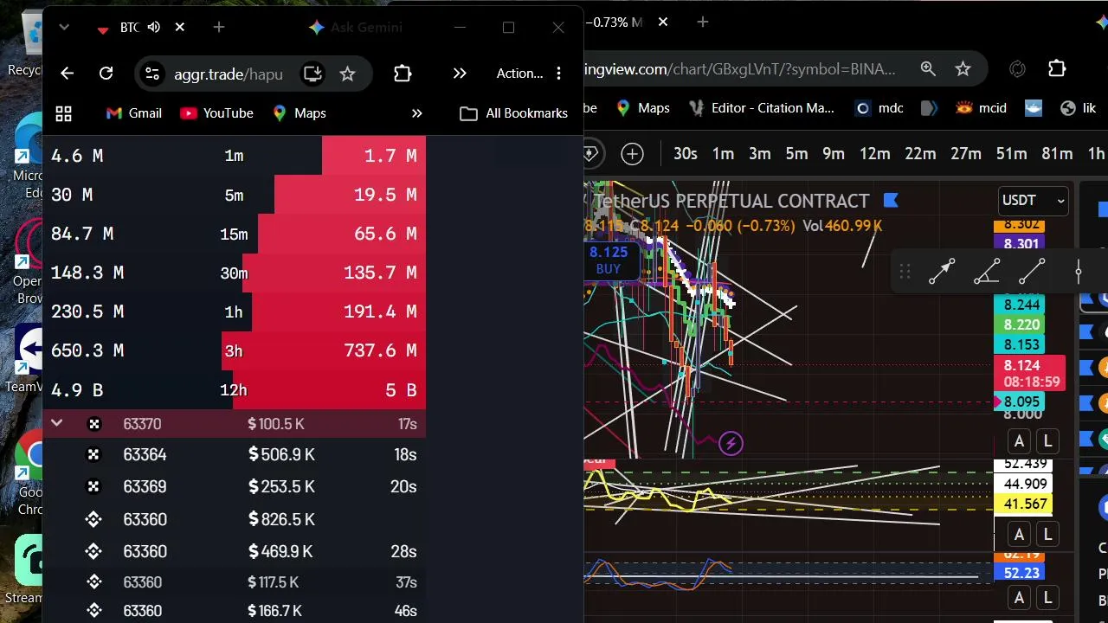Open Google Chrome desktop shortcut
Screen dimensions: 1108x623
point(29,472)
